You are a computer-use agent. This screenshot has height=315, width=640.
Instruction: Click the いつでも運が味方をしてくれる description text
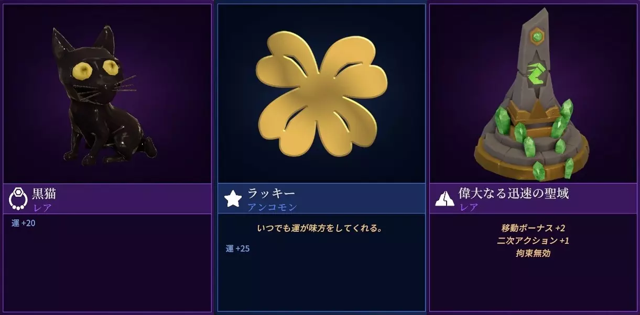(321, 228)
